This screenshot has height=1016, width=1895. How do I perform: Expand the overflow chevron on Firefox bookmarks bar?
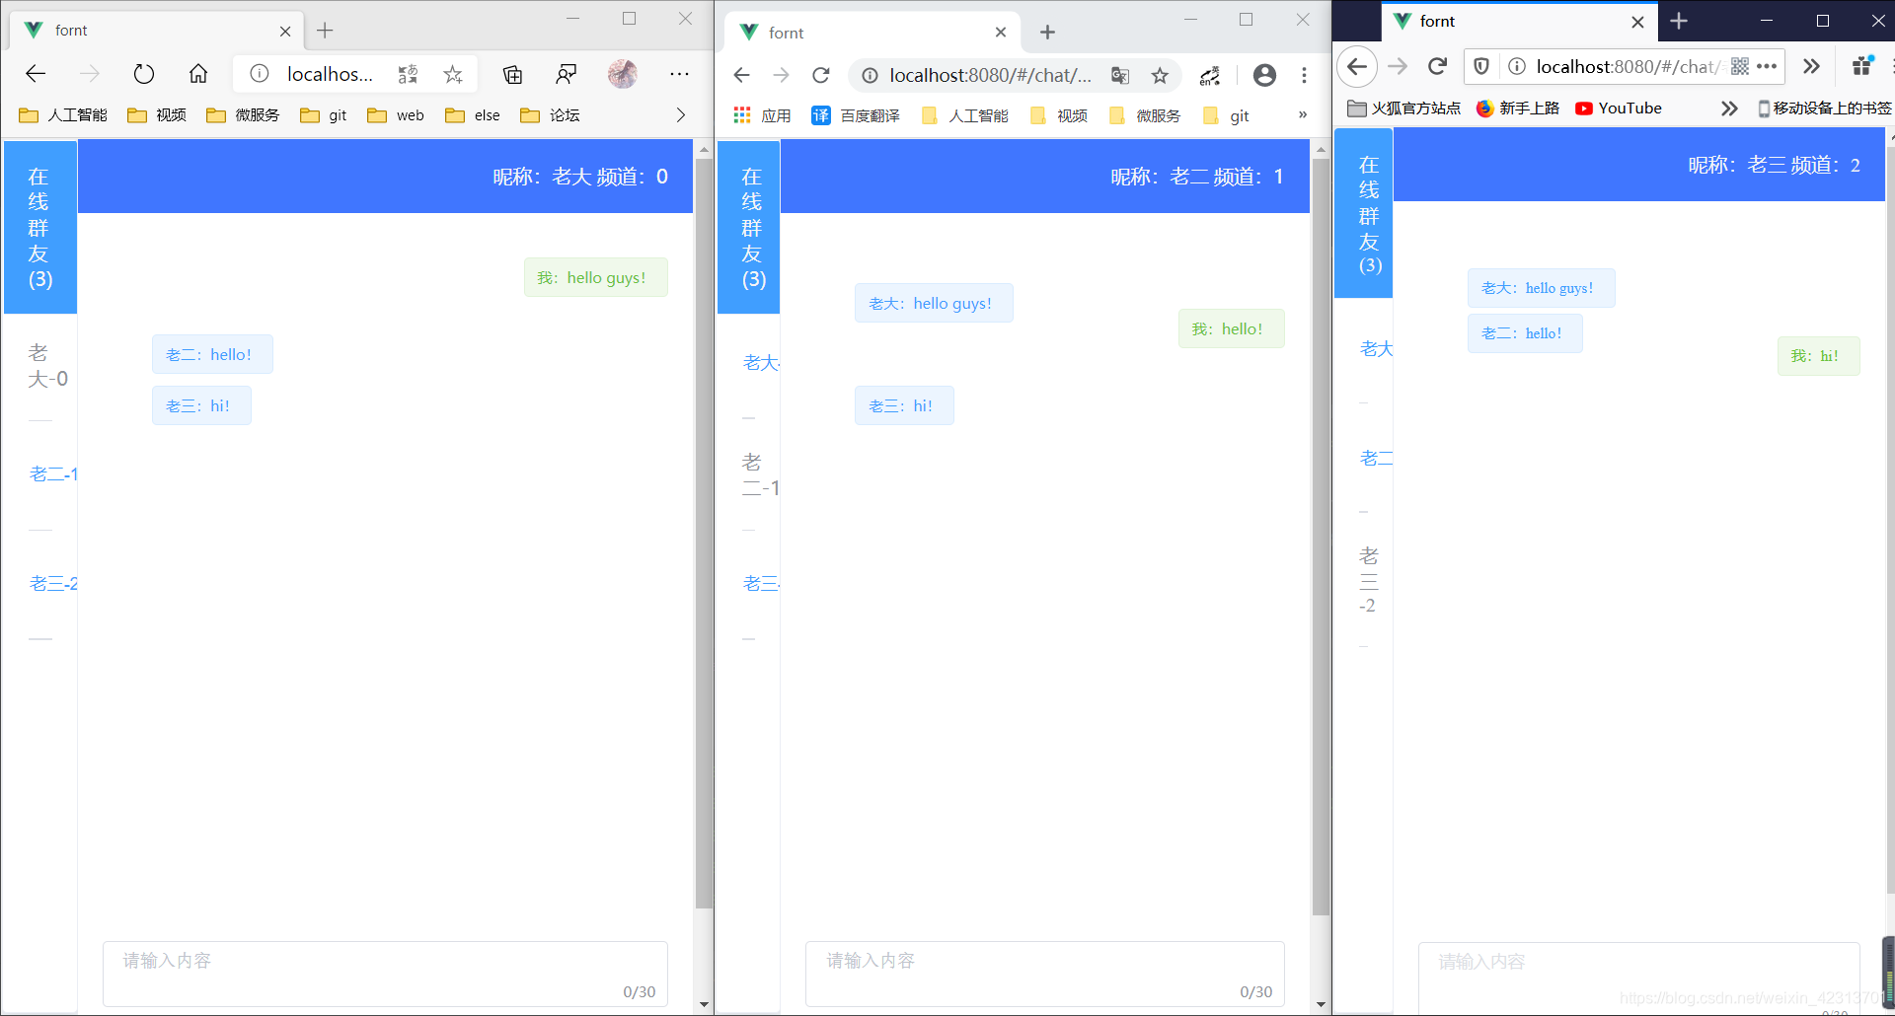coord(1729,109)
